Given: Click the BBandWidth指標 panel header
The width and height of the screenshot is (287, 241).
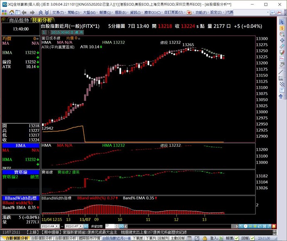Looking at the screenshot, I should [x=20, y=198].
